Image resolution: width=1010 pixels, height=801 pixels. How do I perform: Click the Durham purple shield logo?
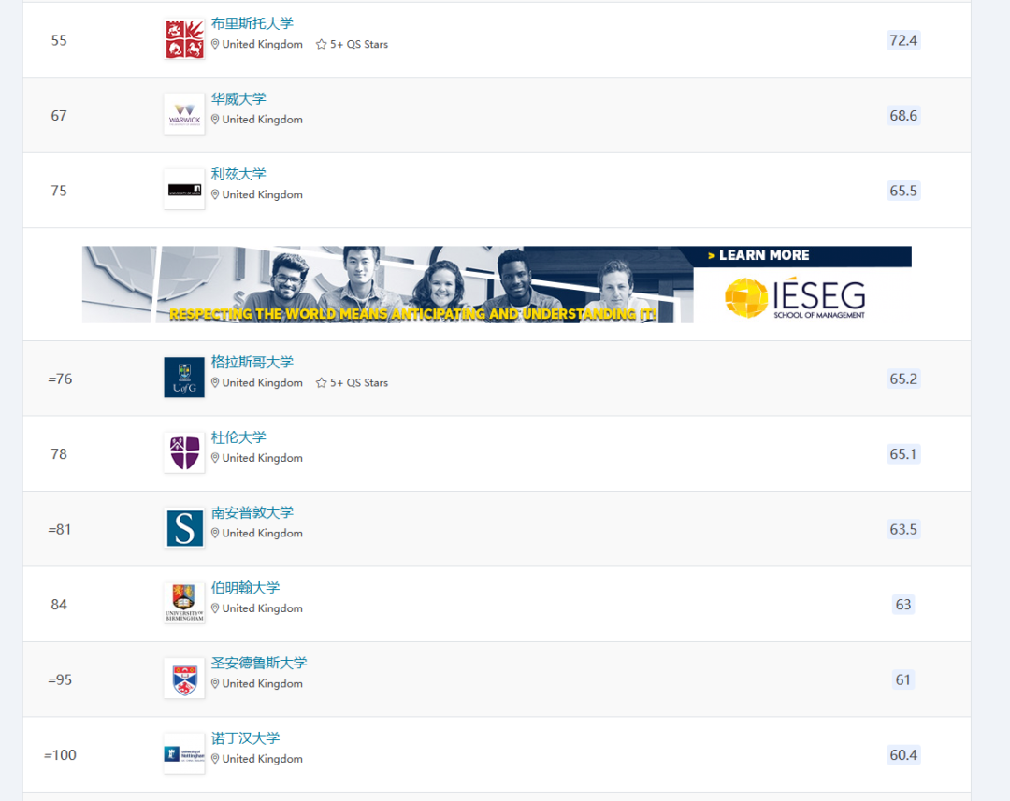coord(184,452)
